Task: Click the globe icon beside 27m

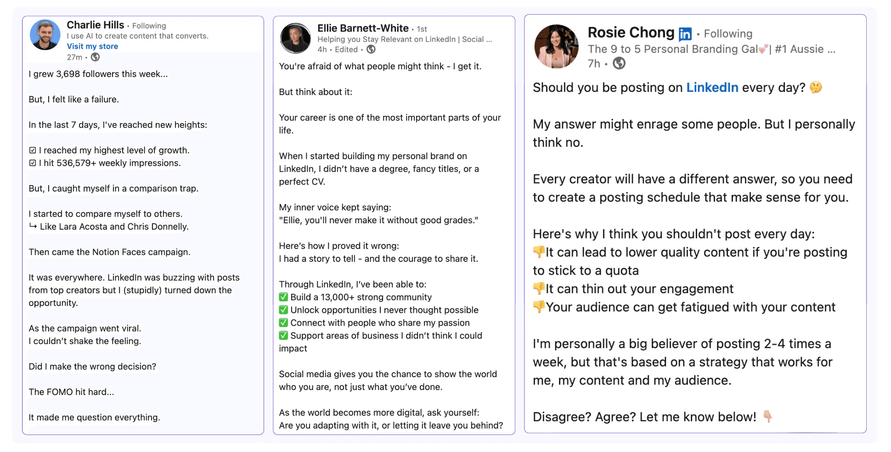Action: point(96,57)
